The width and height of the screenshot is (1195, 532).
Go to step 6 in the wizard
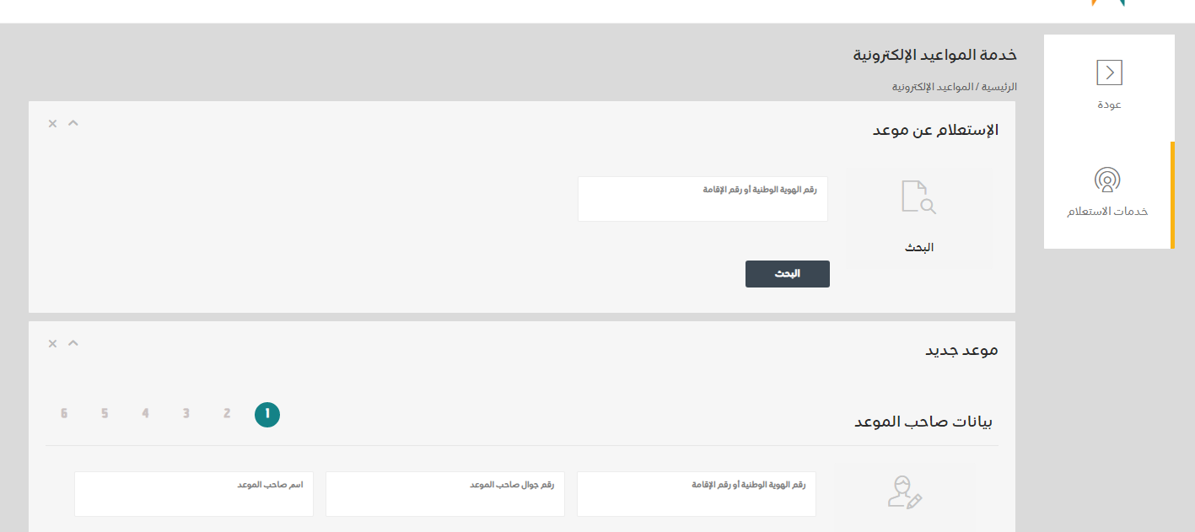[64, 414]
